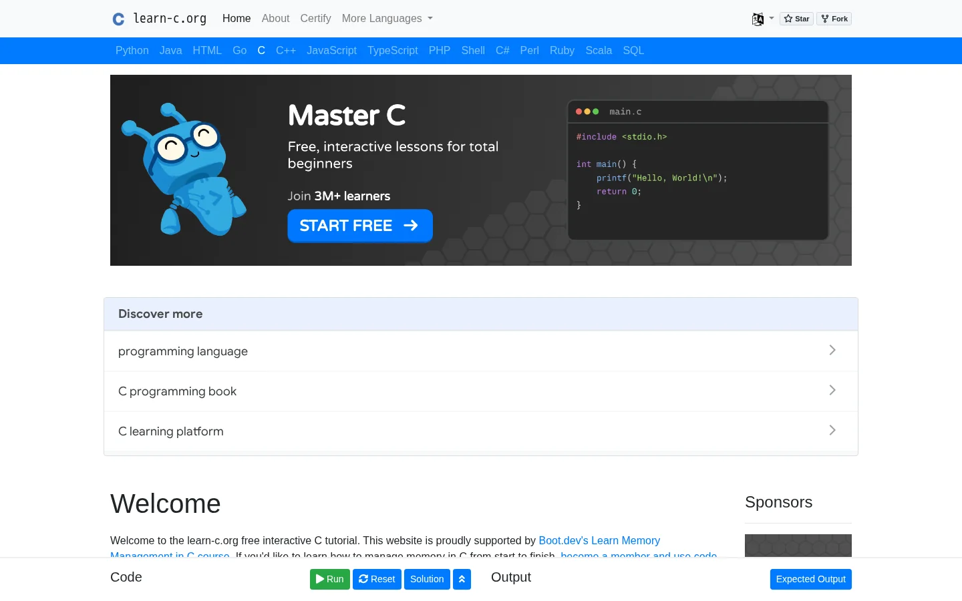Reset the code editor
This screenshot has width=962, height=601.
pyautogui.click(x=377, y=579)
